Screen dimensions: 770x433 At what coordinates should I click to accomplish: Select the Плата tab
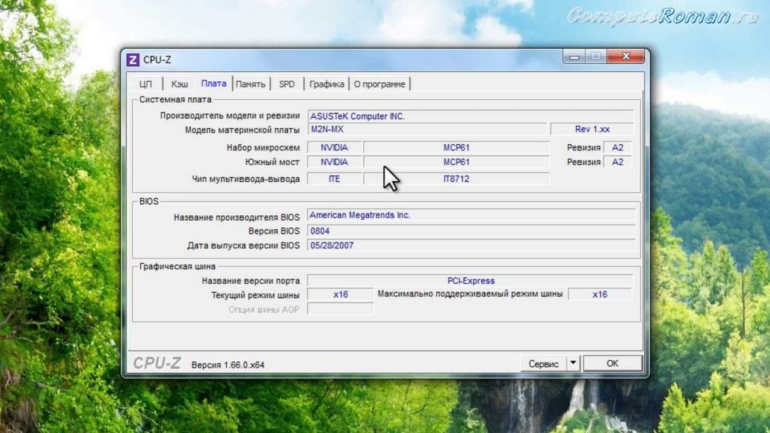(x=214, y=84)
